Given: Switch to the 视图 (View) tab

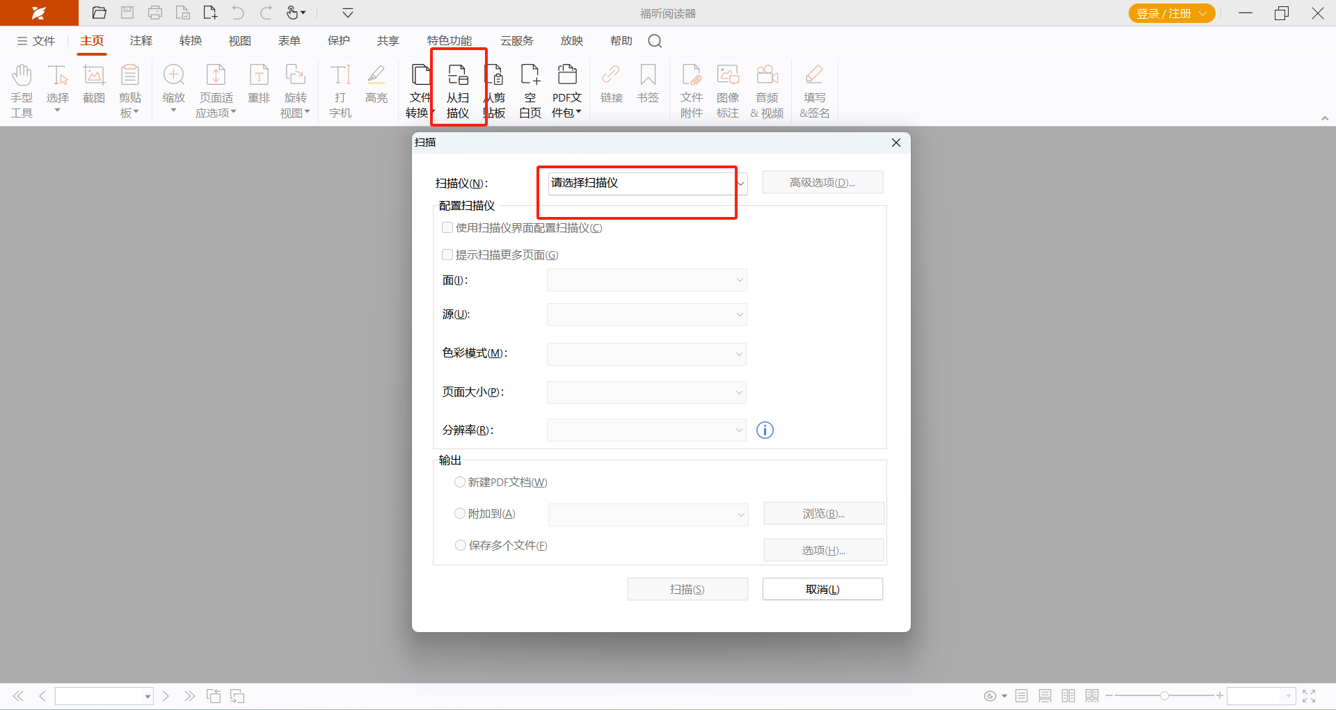Looking at the screenshot, I should 240,41.
